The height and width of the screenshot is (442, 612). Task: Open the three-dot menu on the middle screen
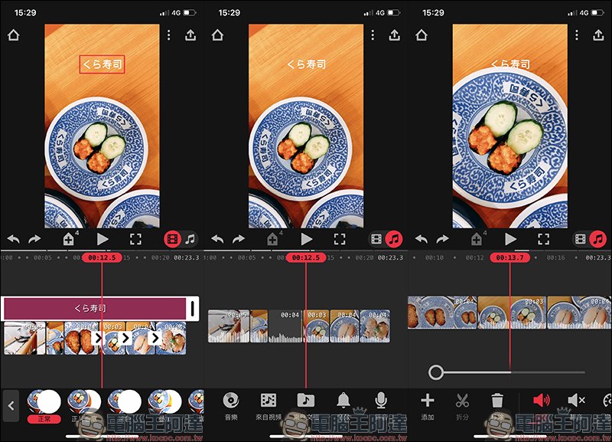click(x=373, y=35)
